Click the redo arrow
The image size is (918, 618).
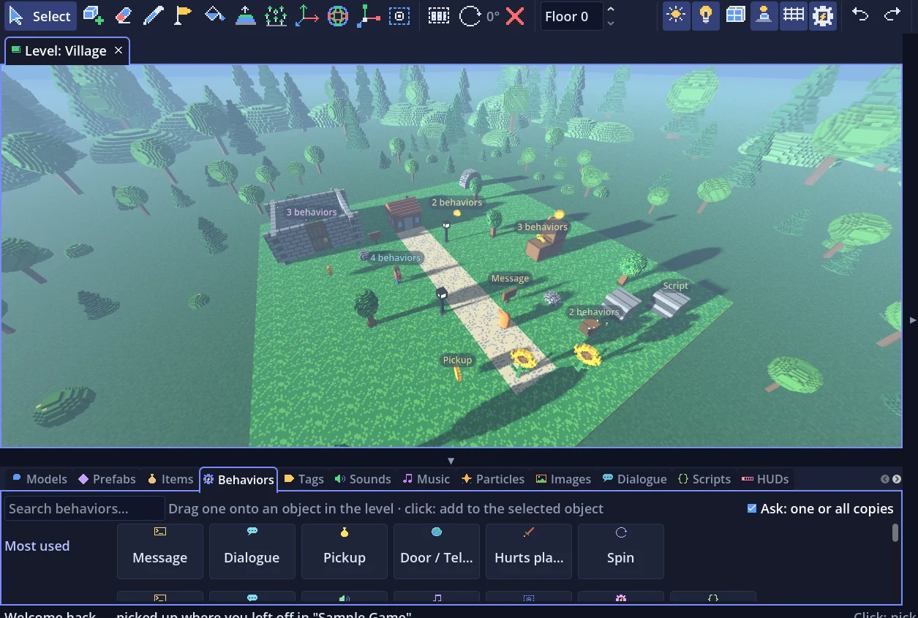click(892, 16)
